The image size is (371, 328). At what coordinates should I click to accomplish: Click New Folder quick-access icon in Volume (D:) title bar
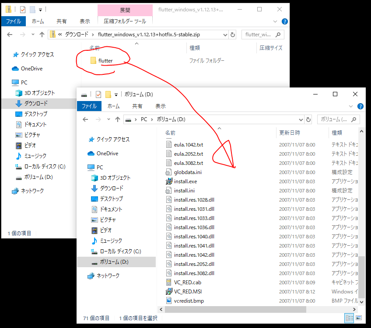point(108,94)
